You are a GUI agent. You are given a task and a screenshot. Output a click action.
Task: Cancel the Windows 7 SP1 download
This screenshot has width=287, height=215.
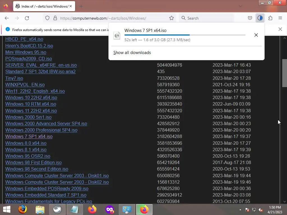(256, 35)
